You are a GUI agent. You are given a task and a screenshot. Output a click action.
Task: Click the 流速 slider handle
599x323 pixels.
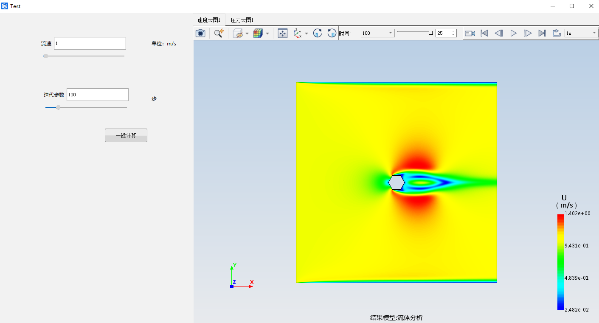coord(45,56)
